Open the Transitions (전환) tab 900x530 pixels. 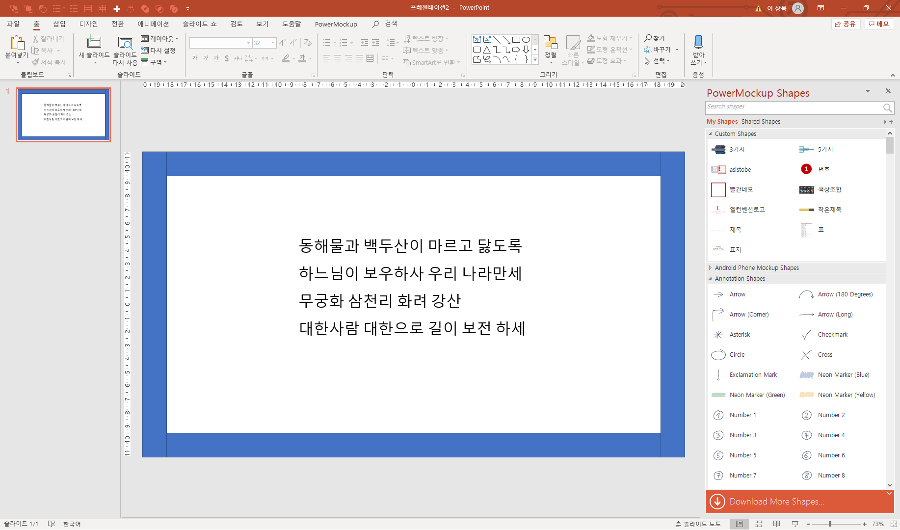tap(118, 24)
